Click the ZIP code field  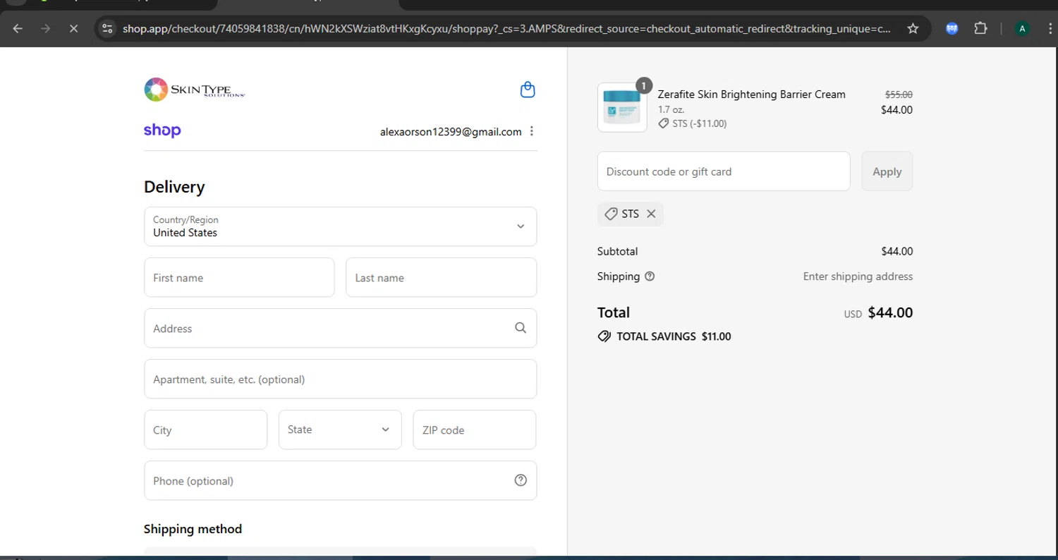[475, 430]
